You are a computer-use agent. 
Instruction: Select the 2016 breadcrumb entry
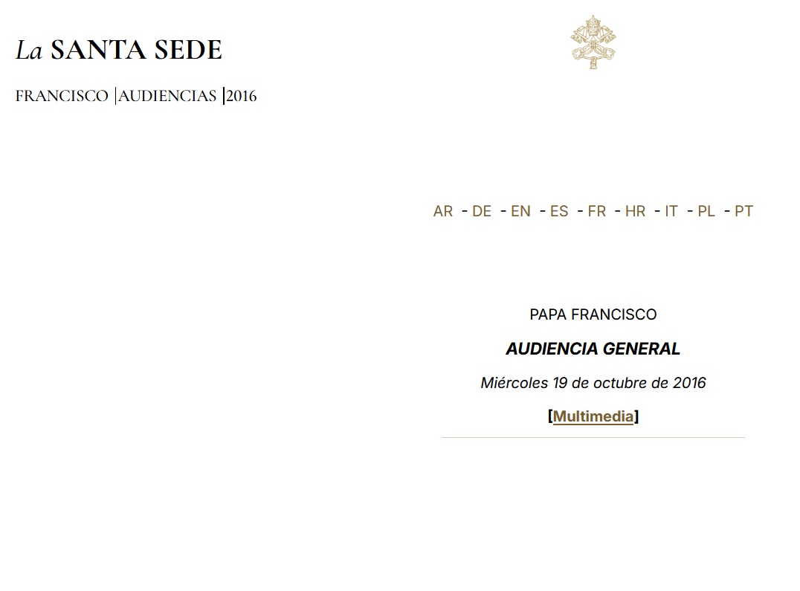240,96
